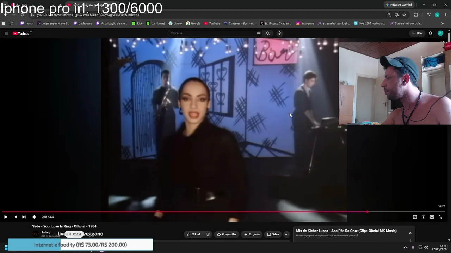
Task: Click the Pesquisar search field
Action: [x=213, y=33]
